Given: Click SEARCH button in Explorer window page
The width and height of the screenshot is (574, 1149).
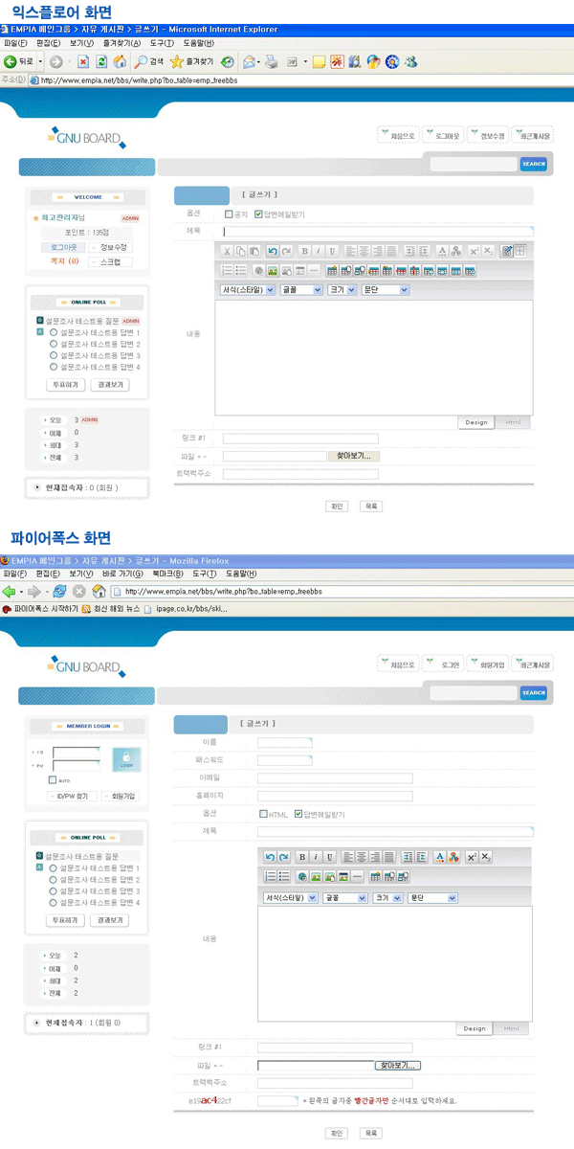Looking at the screenshot, I should click(x=533, y=165).
